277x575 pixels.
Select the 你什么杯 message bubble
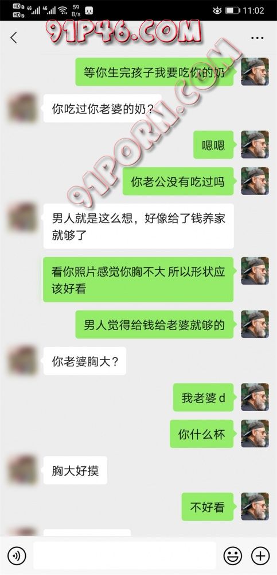coord(202,434)
